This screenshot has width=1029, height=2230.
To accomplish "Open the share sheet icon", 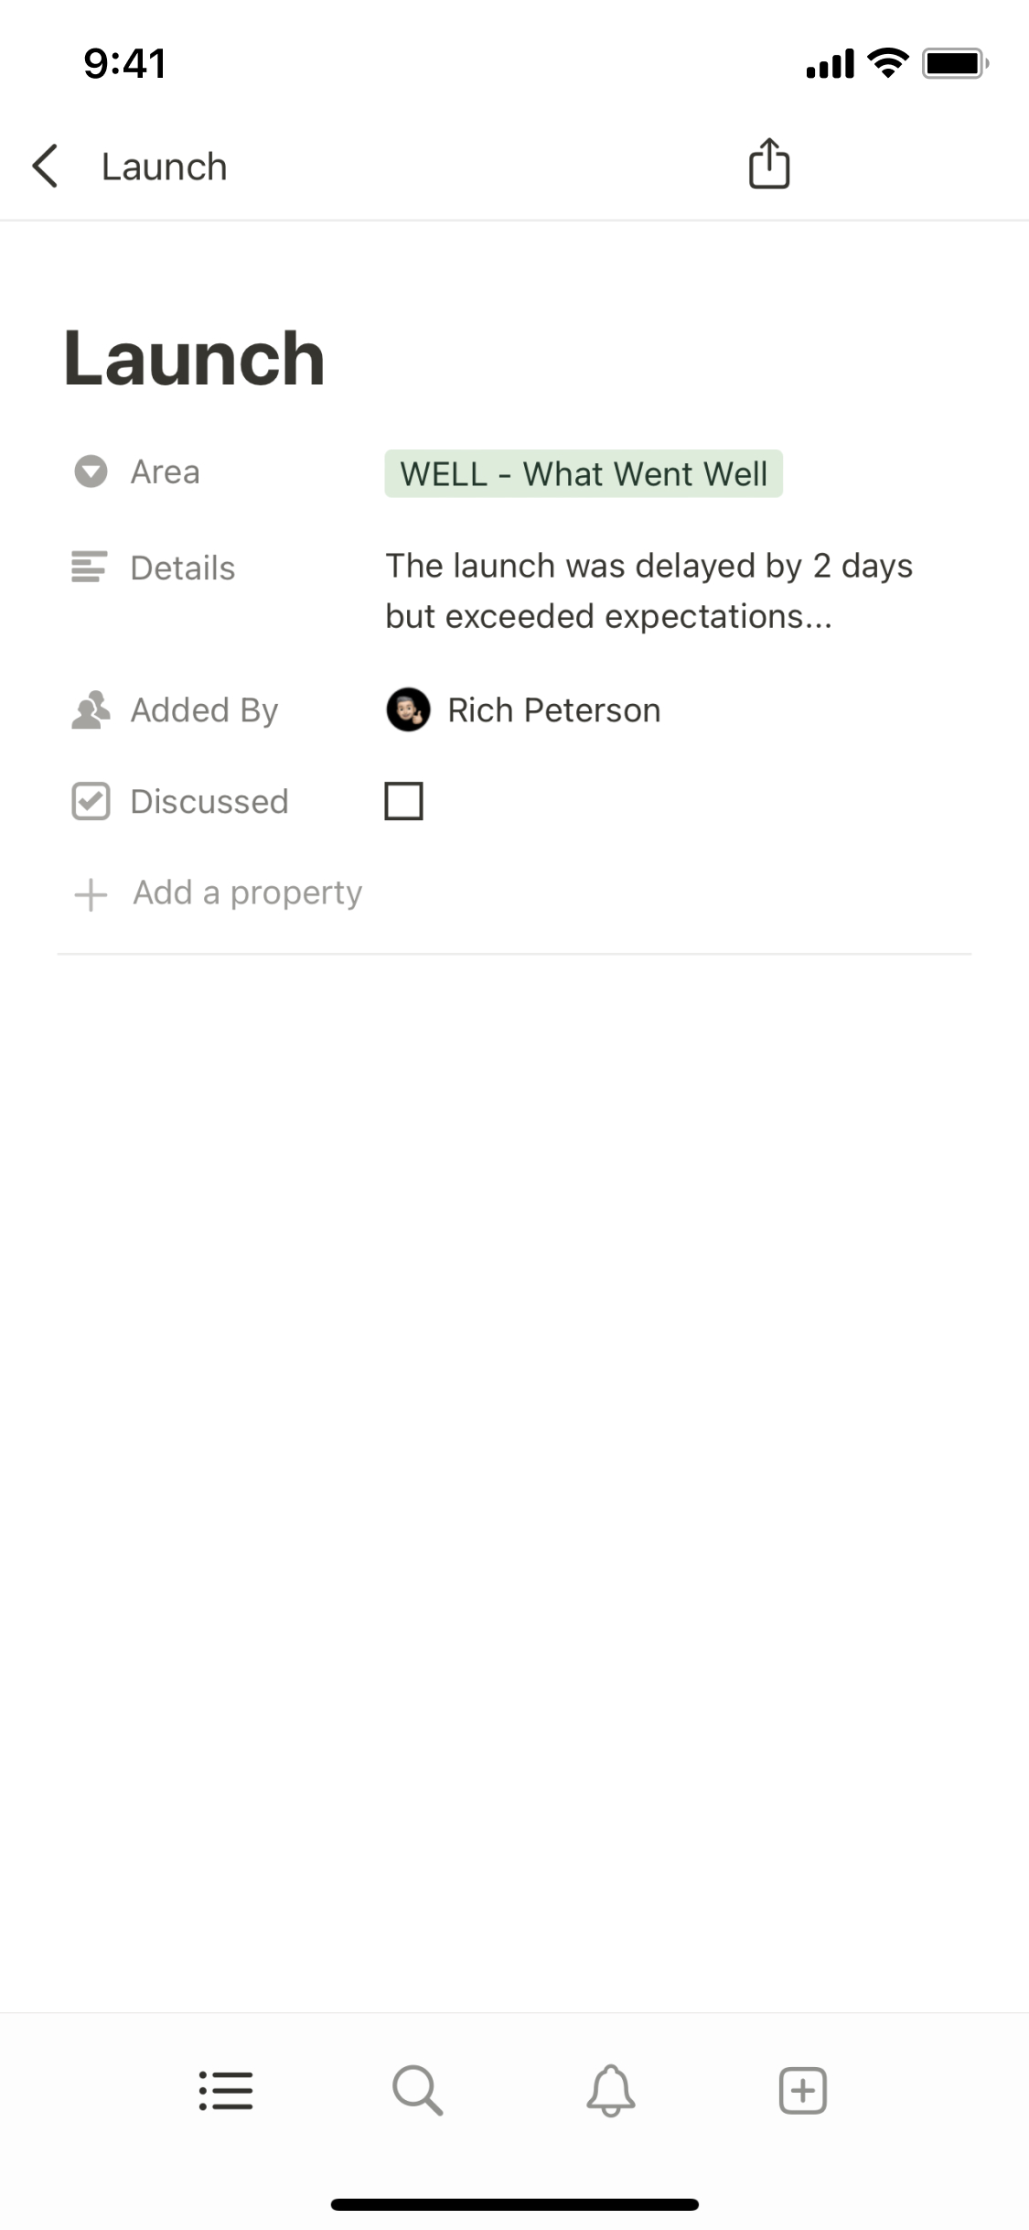I will (768, 164).
